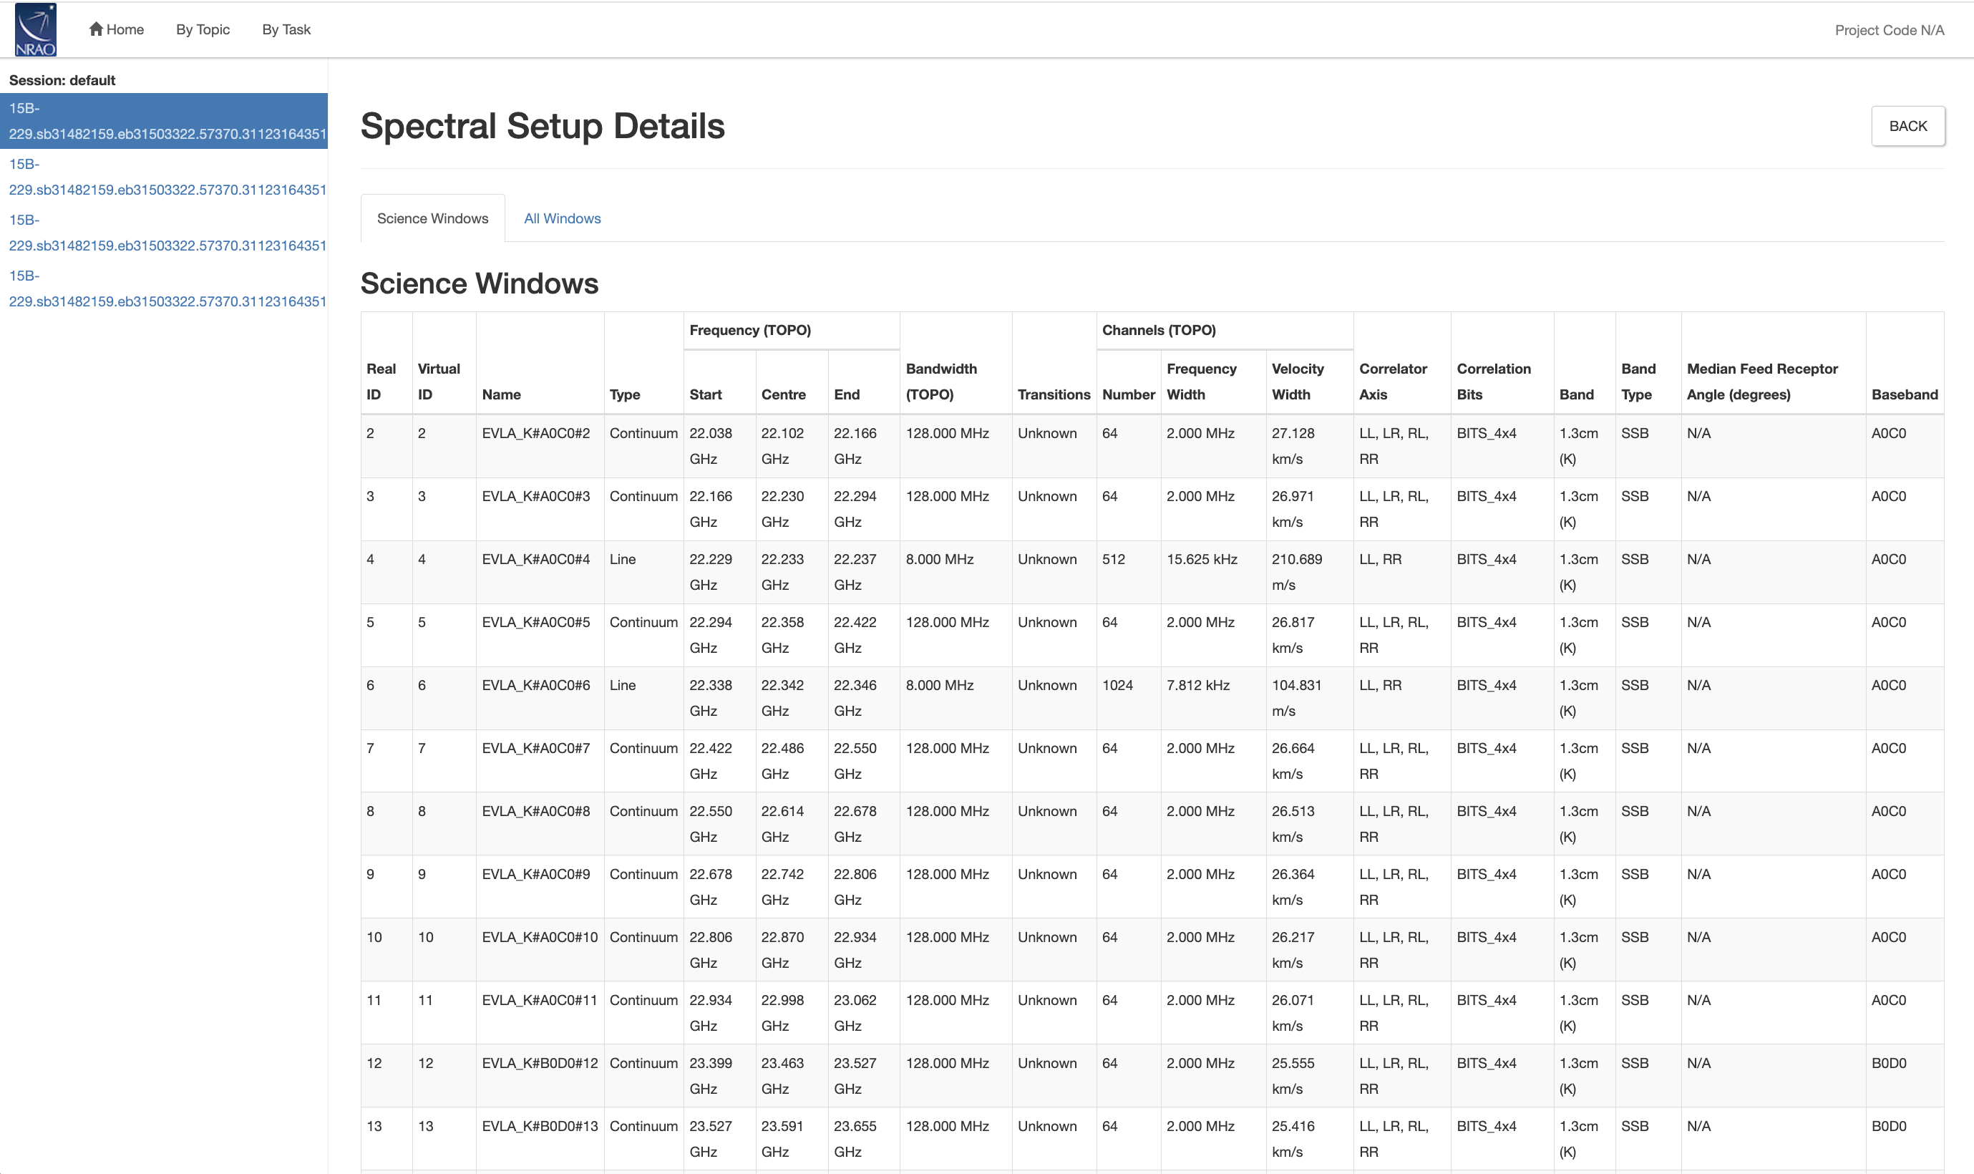
Task: Click the Home house icon
Action: pyautogui.click(x=97, y=29)
